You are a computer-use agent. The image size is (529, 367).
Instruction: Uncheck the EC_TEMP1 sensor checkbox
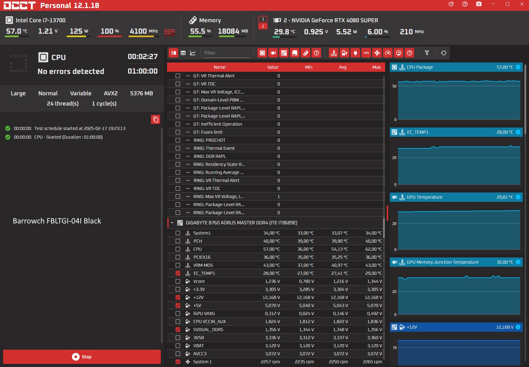(178, 273)
